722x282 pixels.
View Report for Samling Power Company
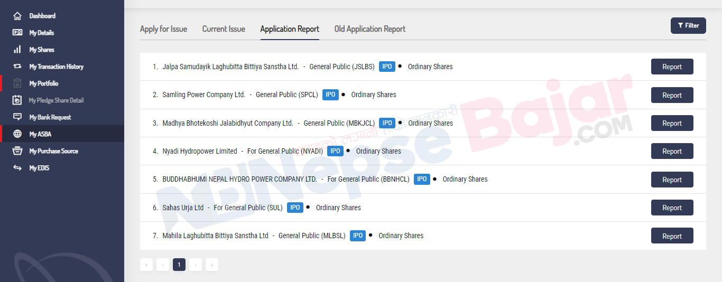click(672, 95)
